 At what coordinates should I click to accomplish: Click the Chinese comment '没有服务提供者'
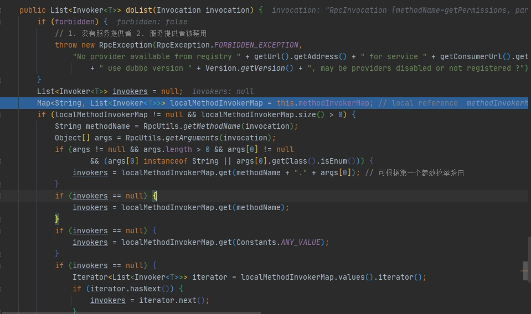click(106, 34)
